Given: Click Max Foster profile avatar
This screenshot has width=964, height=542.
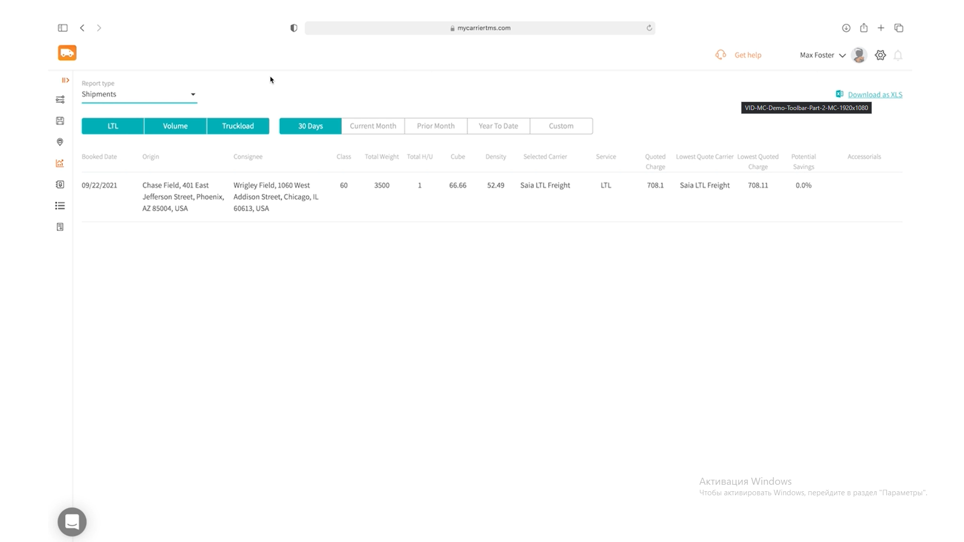Looking at the screenshot, I should tap(859, 55).
